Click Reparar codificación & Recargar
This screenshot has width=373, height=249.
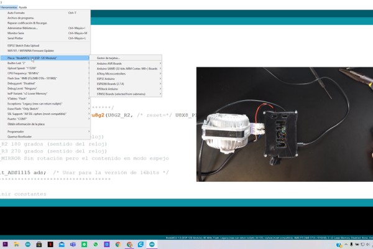coord(45,23)
